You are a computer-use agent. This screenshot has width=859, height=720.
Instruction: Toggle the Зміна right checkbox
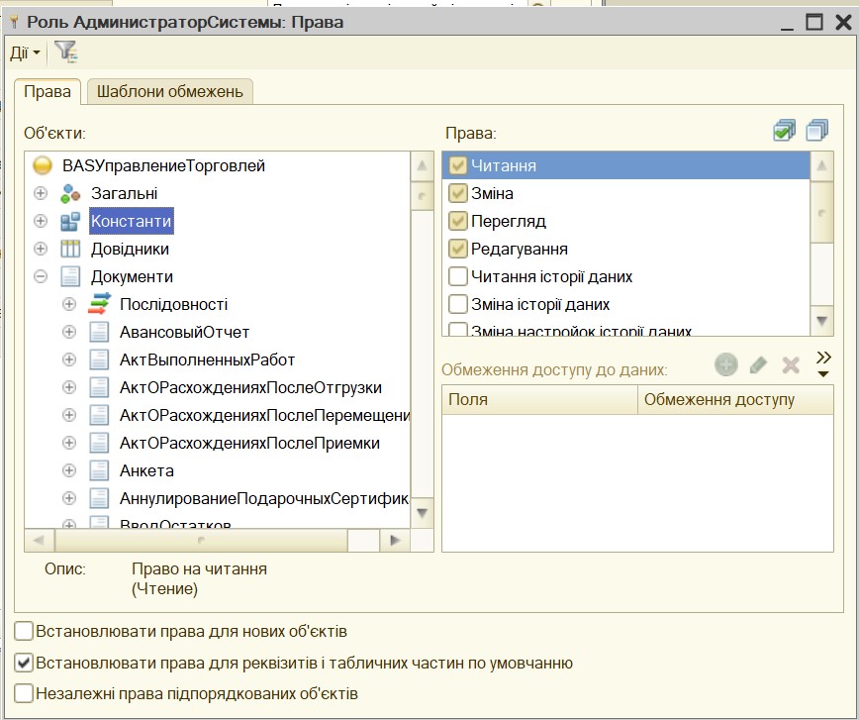click(x=457, y=193)
